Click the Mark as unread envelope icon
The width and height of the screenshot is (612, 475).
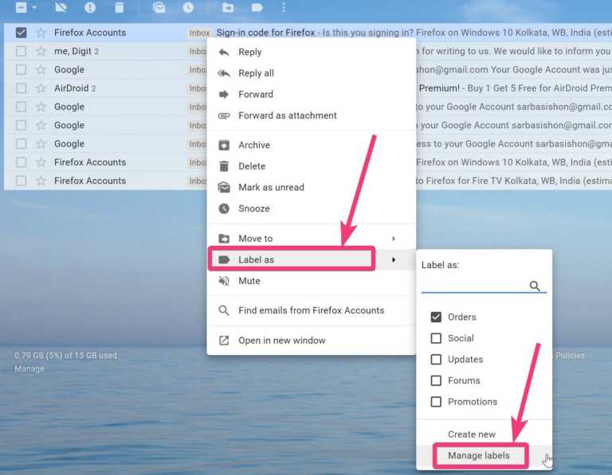pyautogui.click(x=224, y=187)
